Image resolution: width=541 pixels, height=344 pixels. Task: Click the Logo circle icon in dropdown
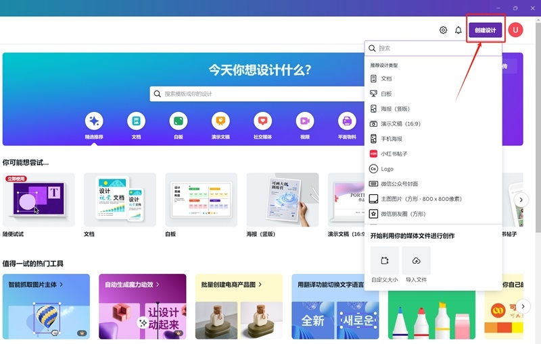pos(373,169)
